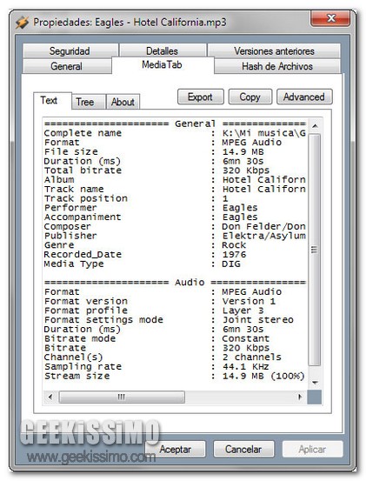Image resolution: width=366 pixels, height=481 pixels.
Task: Click the horizontal scrollbar left arrow
Action: tap(50, 397)
